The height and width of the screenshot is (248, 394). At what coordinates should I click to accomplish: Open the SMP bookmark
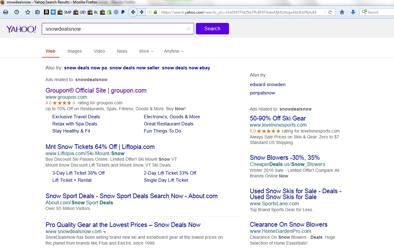pyautogui.click(x=64, y=12)
